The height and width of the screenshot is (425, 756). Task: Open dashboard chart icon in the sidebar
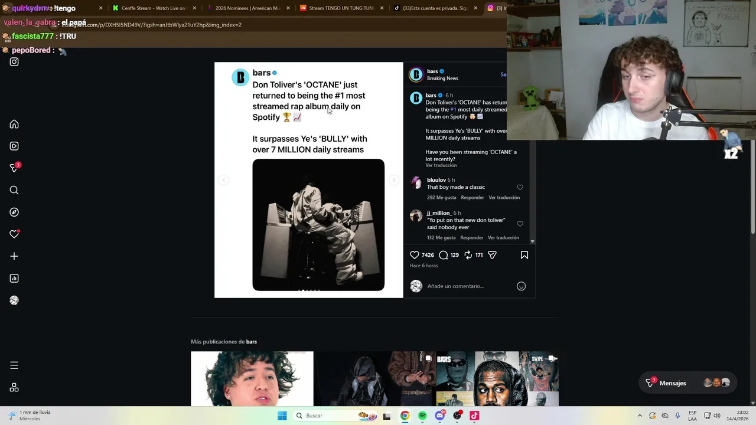point(14,278)
